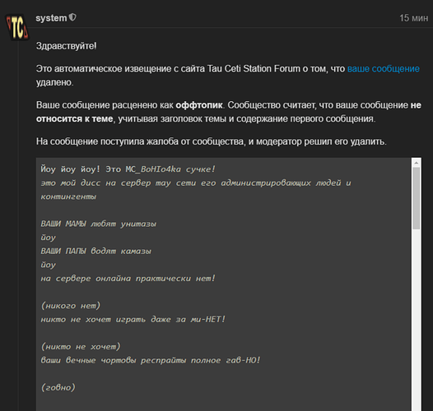Click the 'Здравствуйте!' greeting text
Image resolution: width=433 pixels, height=411 pixels.
coord(67,46)
